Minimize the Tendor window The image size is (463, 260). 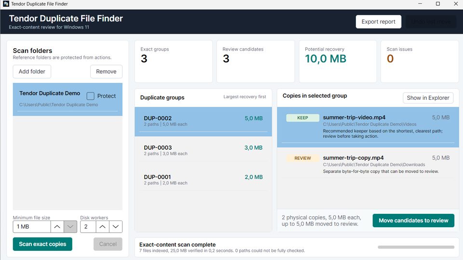coord(420,4)
